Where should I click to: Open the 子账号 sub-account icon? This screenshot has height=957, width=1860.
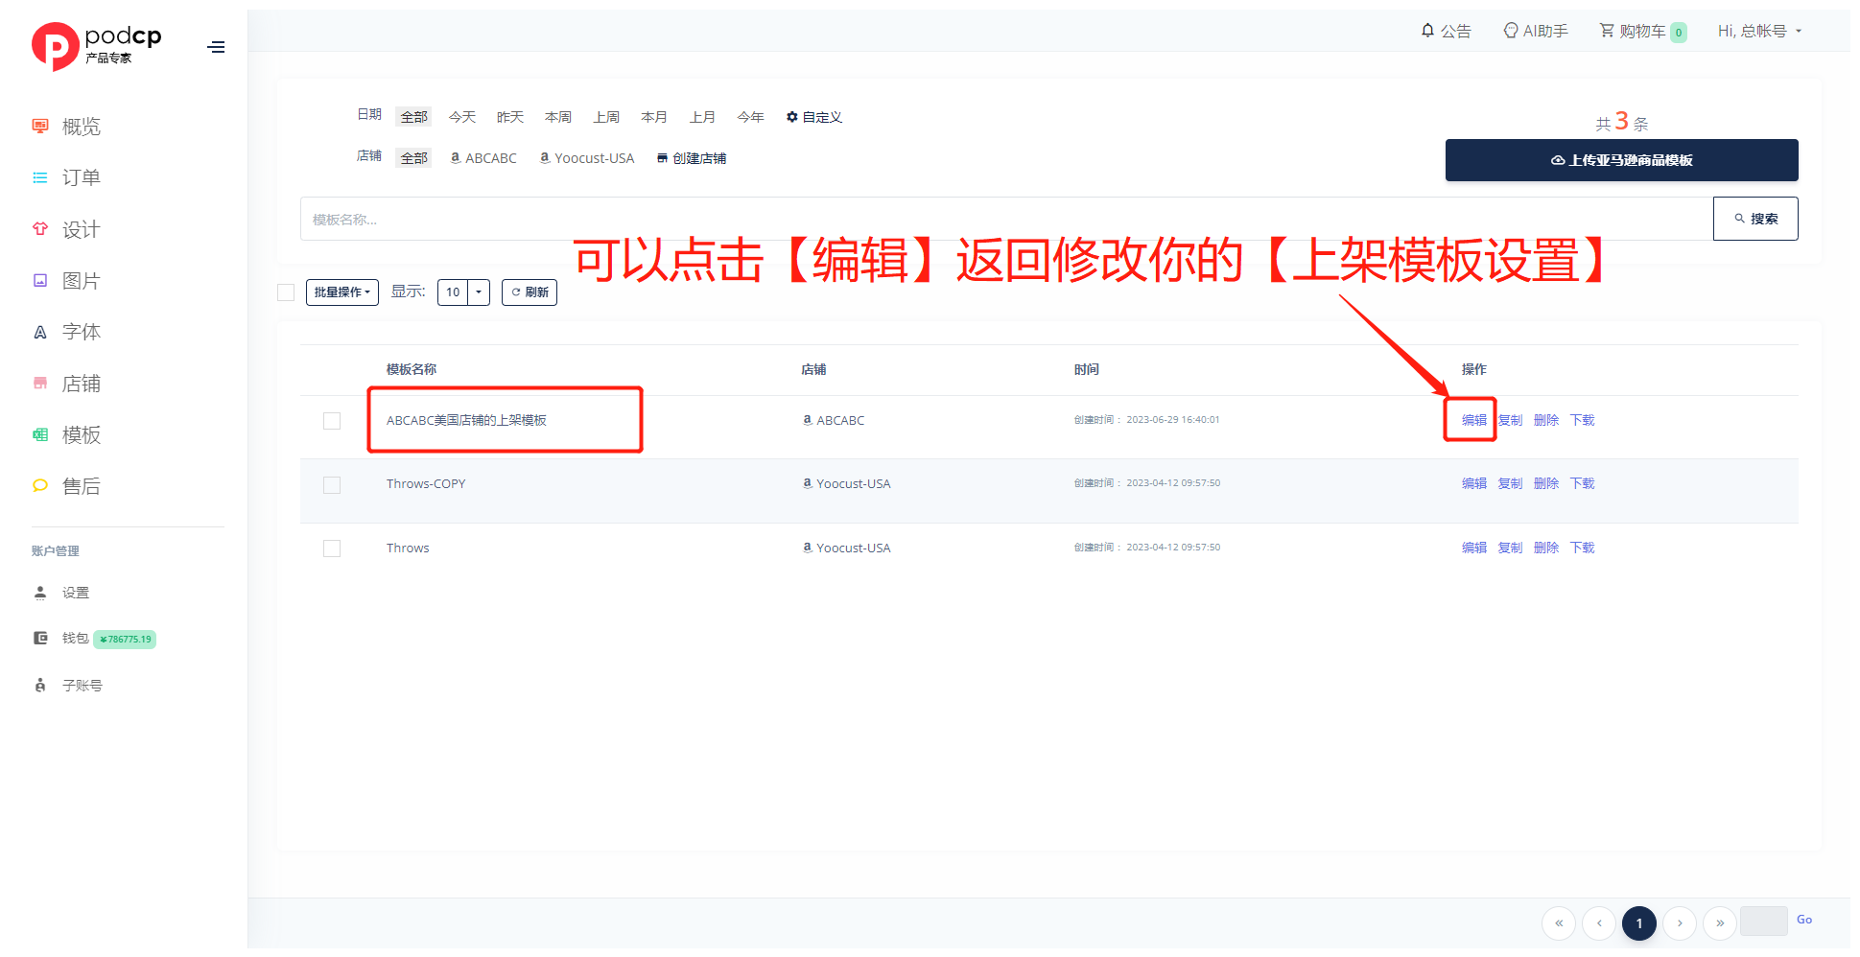[40, 685]
